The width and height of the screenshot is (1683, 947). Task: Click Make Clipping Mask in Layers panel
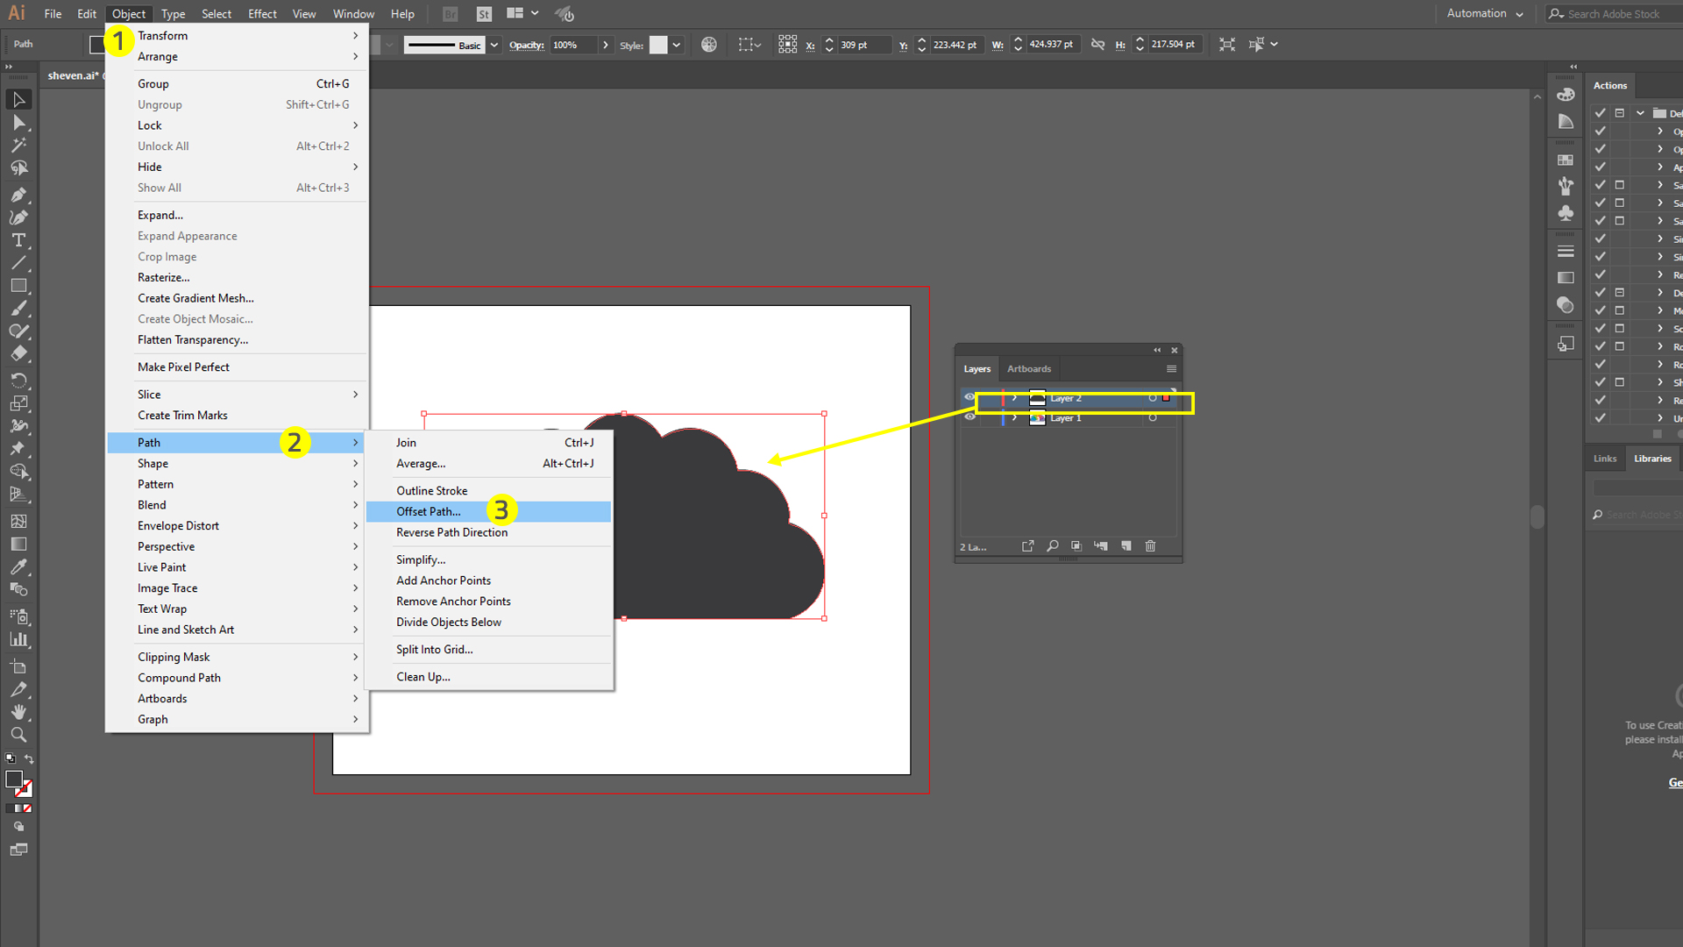coord(1076,546)
